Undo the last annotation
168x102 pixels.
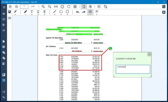(78, 12)
